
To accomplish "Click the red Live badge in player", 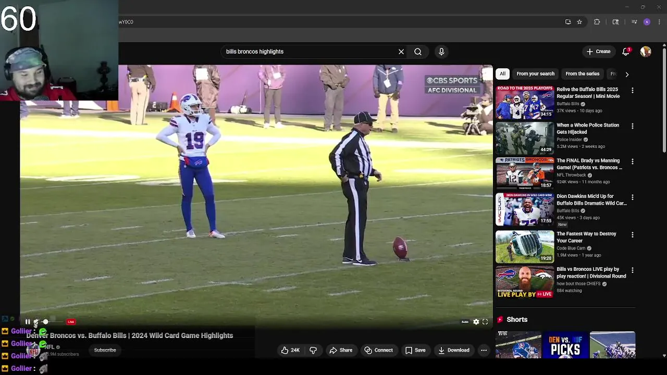I will coord(71,322).
